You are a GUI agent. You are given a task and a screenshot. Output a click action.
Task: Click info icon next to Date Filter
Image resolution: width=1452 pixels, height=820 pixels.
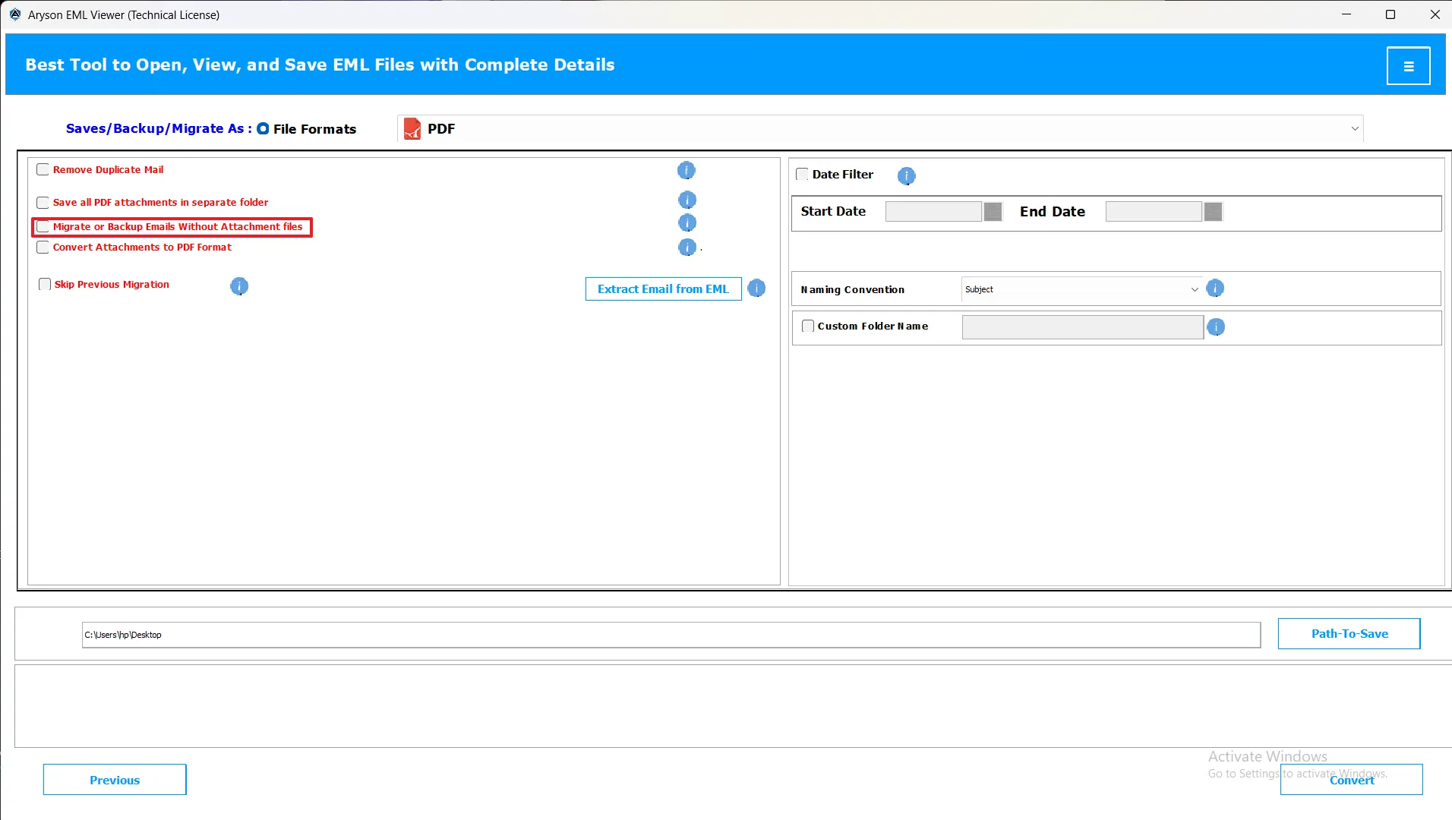click(x=906, y=176)
